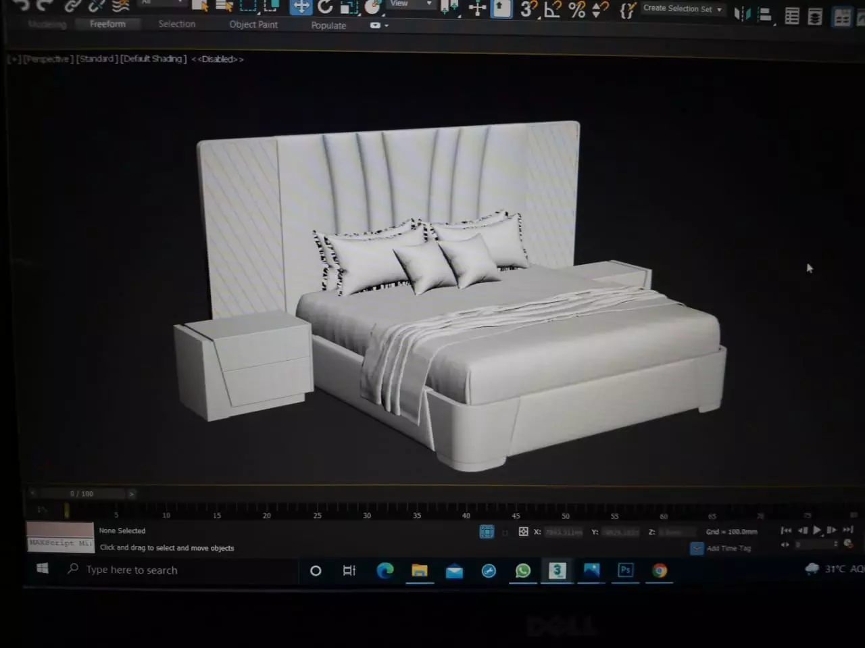Open the Modeling ribbon tab
The image size is (865, 648).
coord(47,24)
